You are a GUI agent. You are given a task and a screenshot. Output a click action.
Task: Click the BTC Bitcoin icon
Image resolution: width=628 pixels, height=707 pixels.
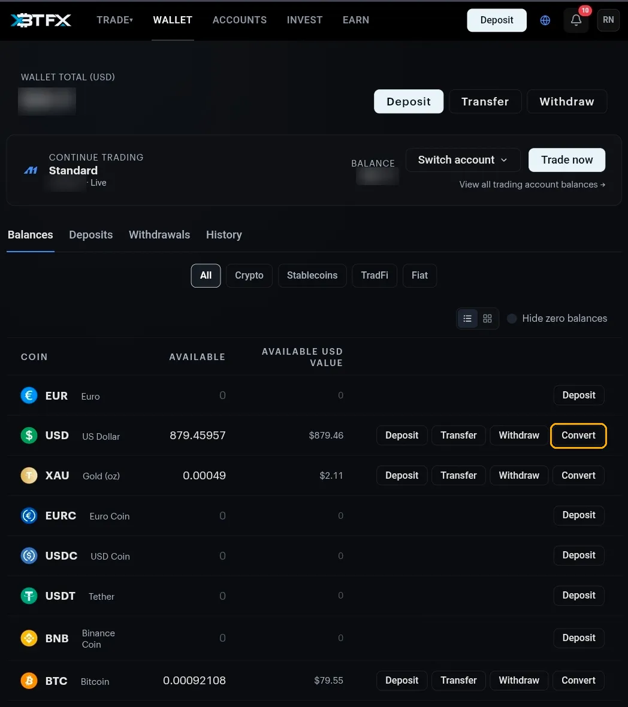[x=29, y=681]
